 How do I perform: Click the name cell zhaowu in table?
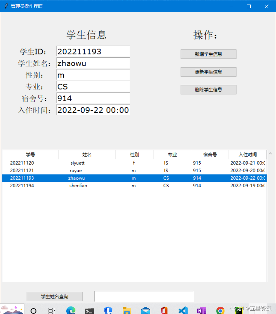76,178
